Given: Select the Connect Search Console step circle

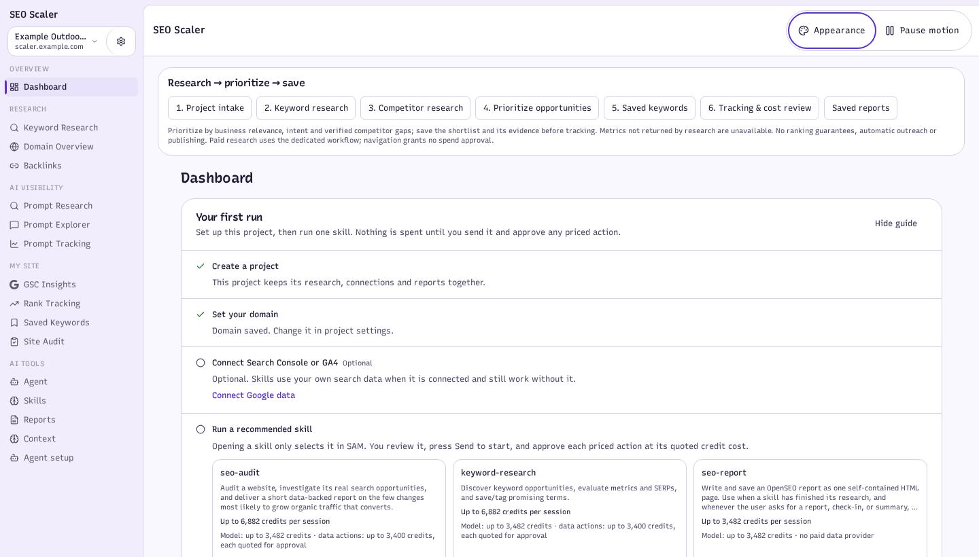Looking at the screenshot, I should pos(201,363).
